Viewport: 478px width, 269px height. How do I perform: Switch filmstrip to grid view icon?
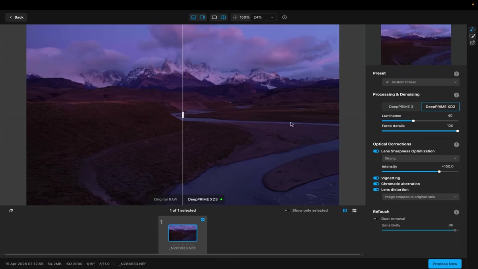345,211
